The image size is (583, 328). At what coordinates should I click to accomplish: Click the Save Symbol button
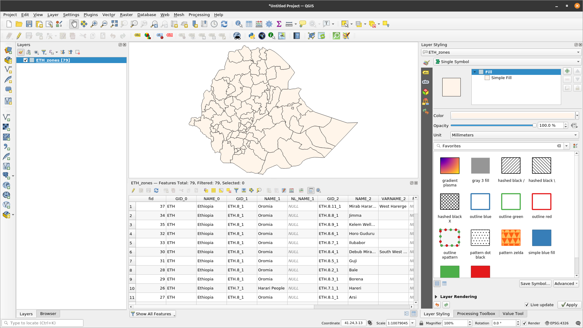tap(535, 284)
